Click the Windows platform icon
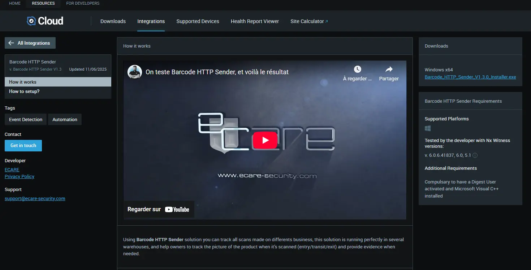The height and width of the screenshot is (270, 531). point(428,128)
